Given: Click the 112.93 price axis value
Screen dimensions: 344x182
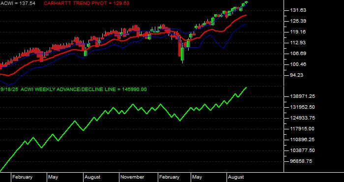Looking at the screenshot, I should (298, 43).
